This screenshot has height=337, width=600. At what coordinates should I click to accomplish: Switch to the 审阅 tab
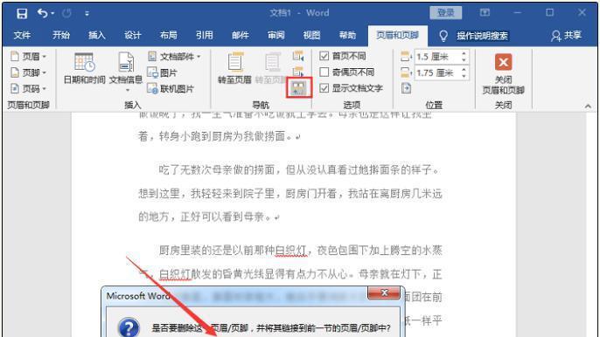[276, 36]
